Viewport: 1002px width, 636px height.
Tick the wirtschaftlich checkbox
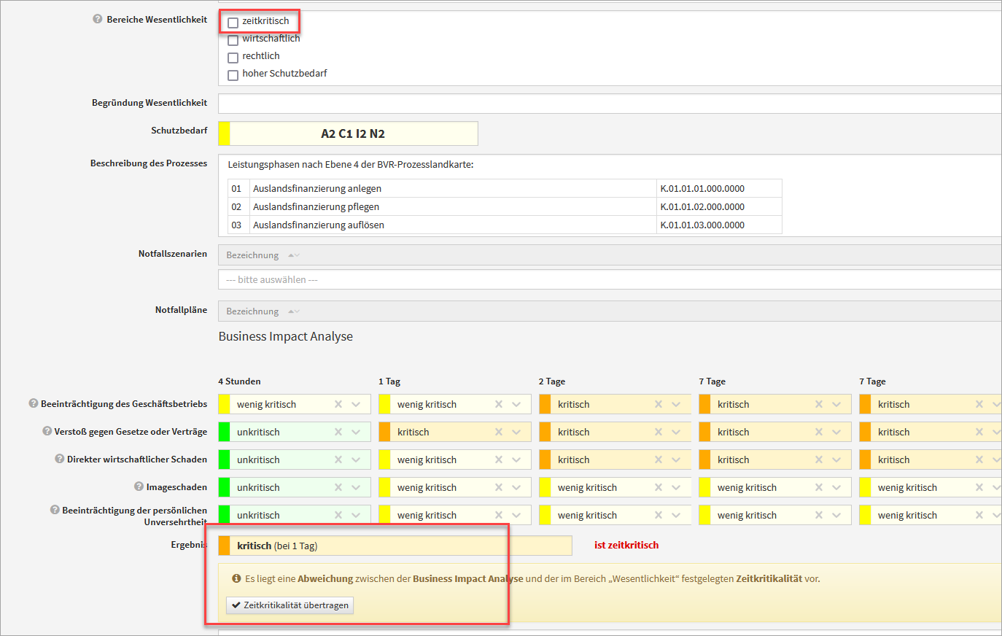[233, 40]
